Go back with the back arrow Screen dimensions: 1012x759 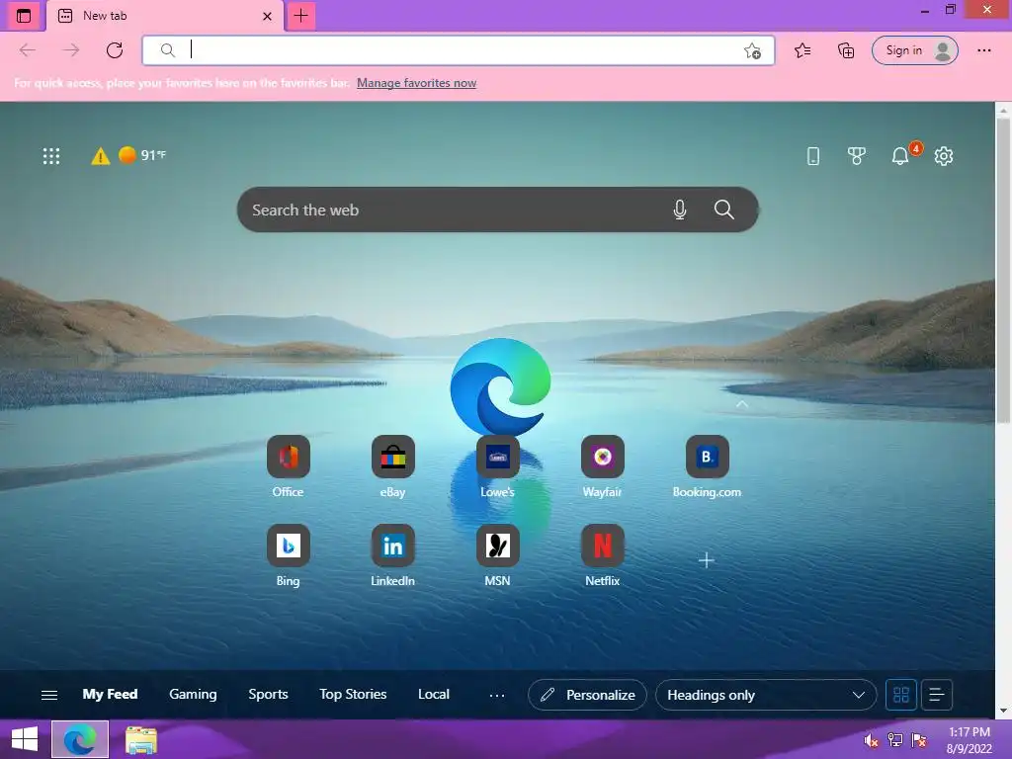[27, 50]
